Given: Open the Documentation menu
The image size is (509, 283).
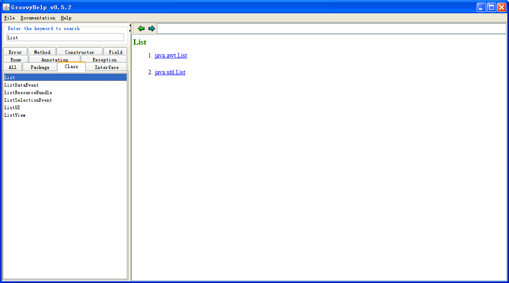Looking at the screenshot, I should tap(38, 18).
